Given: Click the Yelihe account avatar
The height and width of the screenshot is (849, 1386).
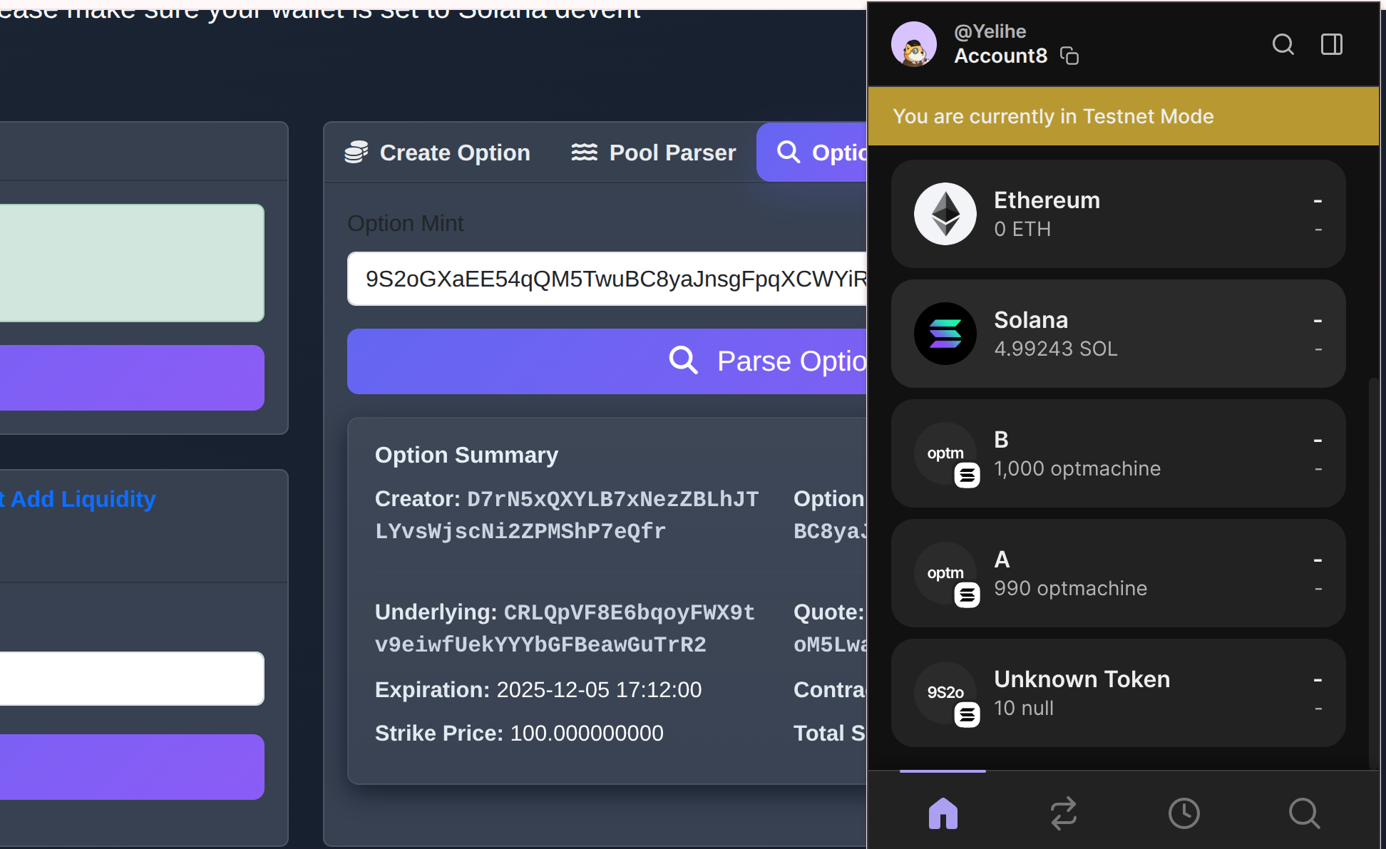Looking at the screenshot, I should coord(914,44).
